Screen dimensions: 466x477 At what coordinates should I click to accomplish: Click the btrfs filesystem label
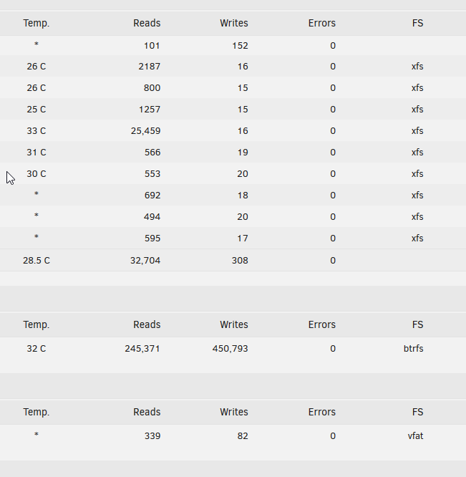click(413, 348)
